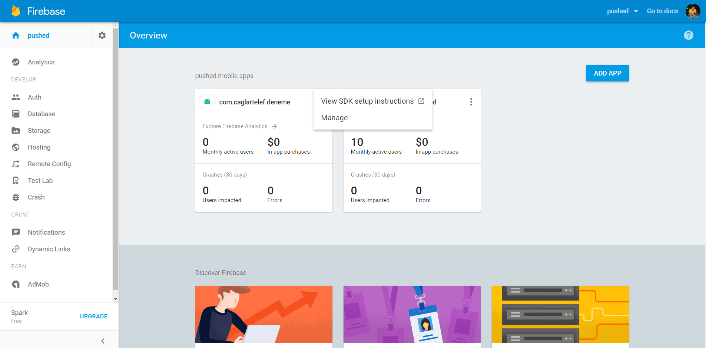The height and width of the screenshot is (348, 706).
Task: Click the Auth people icon
Action: tap(16, 97)
